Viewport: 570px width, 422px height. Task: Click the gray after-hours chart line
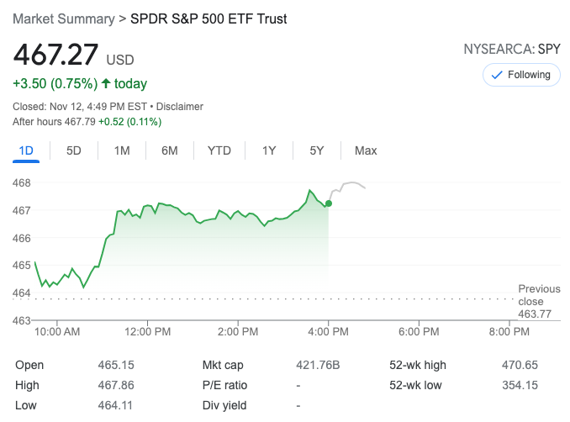351,184
